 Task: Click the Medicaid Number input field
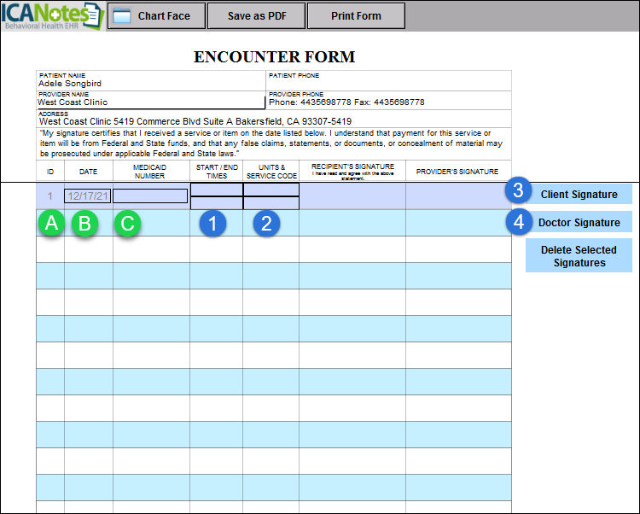(150, 196)
